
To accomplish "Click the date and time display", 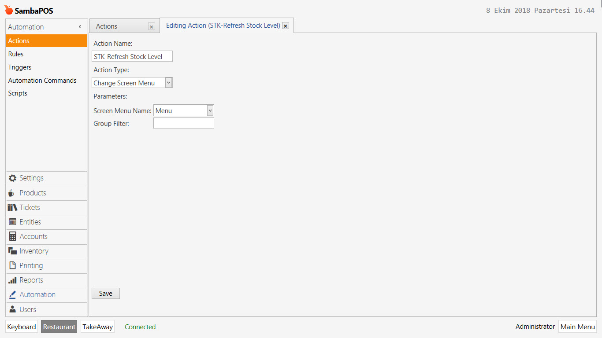I will (x=540, y=10).
